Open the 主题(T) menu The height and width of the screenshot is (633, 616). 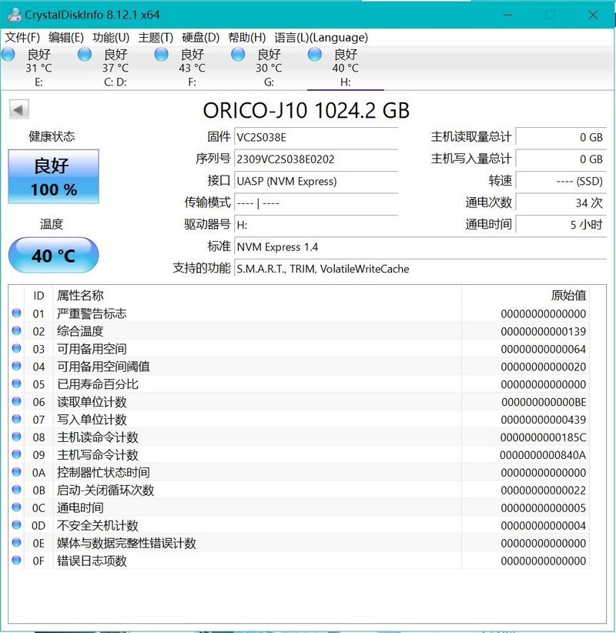(154, 37)
